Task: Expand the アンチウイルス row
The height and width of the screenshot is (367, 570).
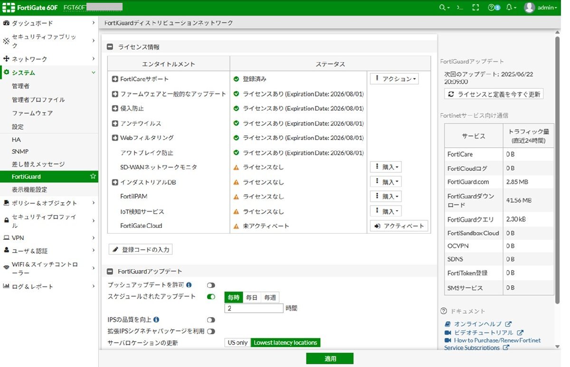Action: coord(115,123)
